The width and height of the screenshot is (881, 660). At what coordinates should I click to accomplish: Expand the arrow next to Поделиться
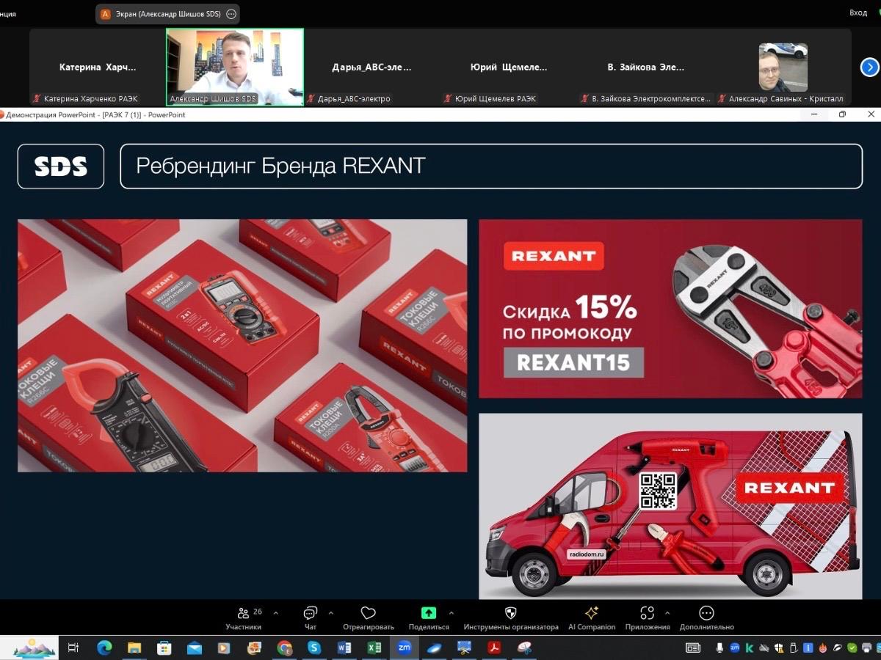pos(451,613)
